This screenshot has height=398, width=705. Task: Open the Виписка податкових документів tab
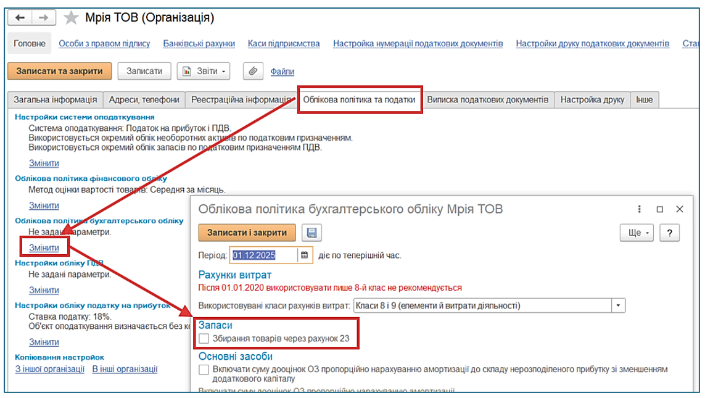[487, 99]
